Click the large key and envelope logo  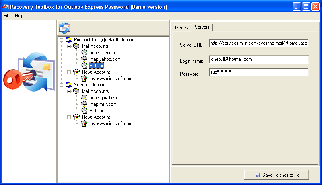29,72
